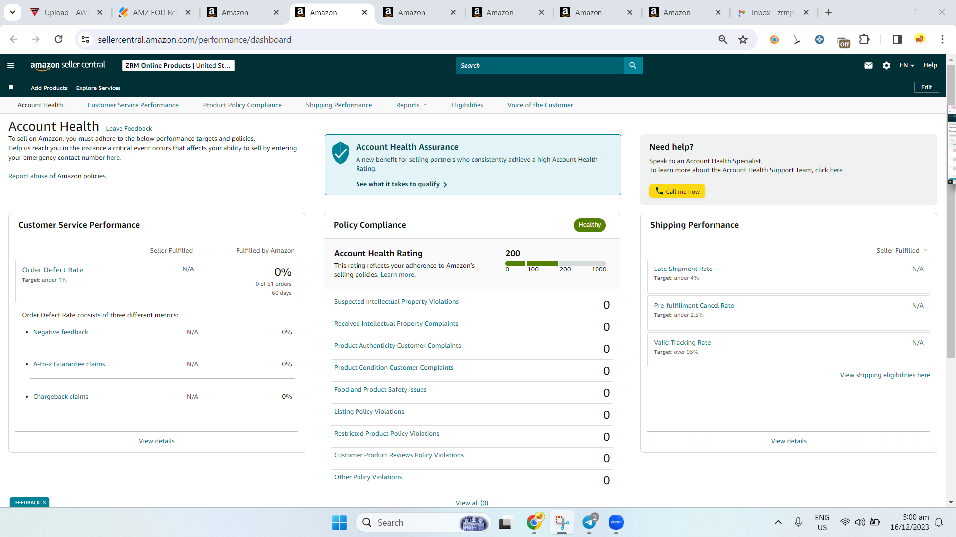Open the ZRM Online Products account switcher
The width and height of the screenshot is (956, 537).
tap(178, 65)
